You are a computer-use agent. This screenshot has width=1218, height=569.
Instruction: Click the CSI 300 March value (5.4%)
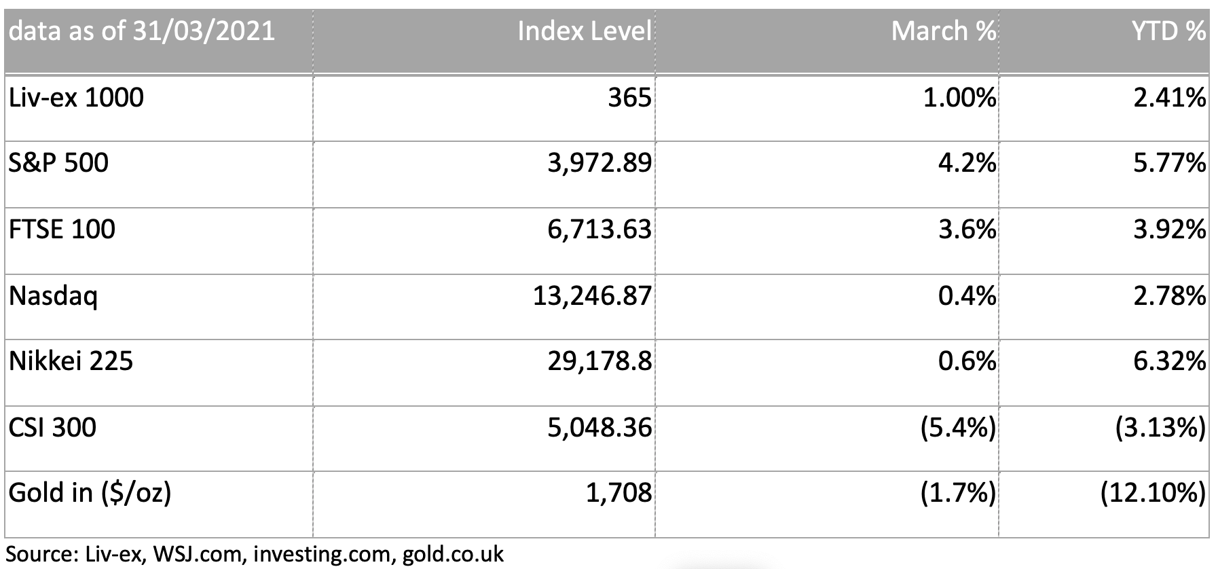click(x=958, y=428)
